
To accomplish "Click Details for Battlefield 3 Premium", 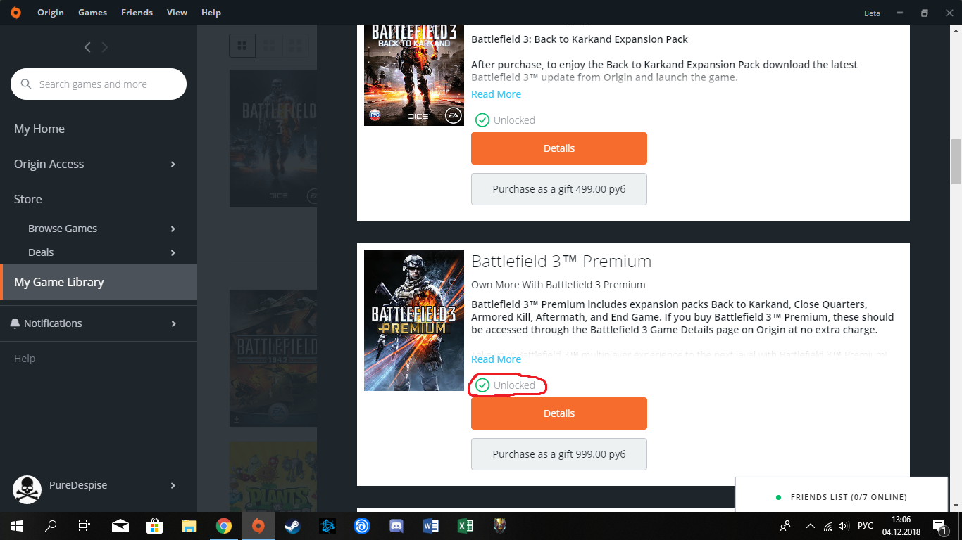I will [559, 413].
